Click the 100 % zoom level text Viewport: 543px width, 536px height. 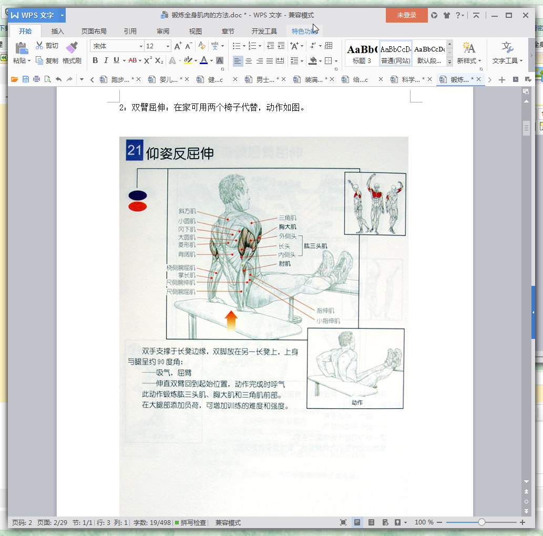coord(424,522)
